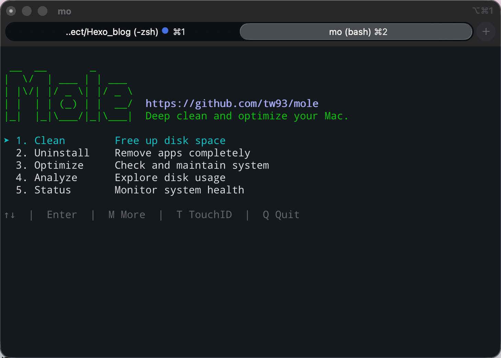The image size is (501, 358).
Task: Switch to the Hexo_blog (-zsh) tab
Action: coord(123,32)
